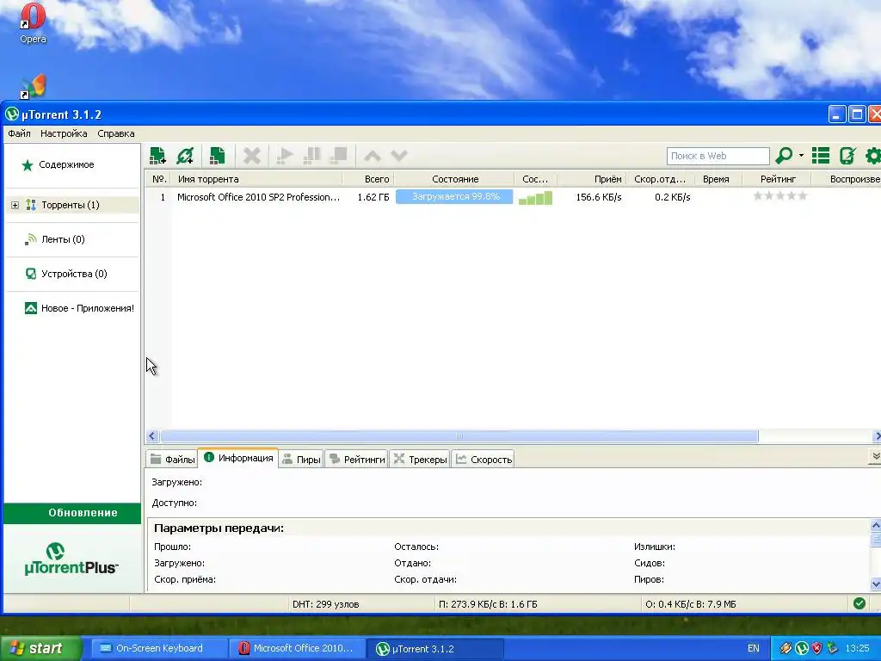Select Торренты (1) in sidebar
The width and height of the screenshot is (881, 661).
coord(71,205)
